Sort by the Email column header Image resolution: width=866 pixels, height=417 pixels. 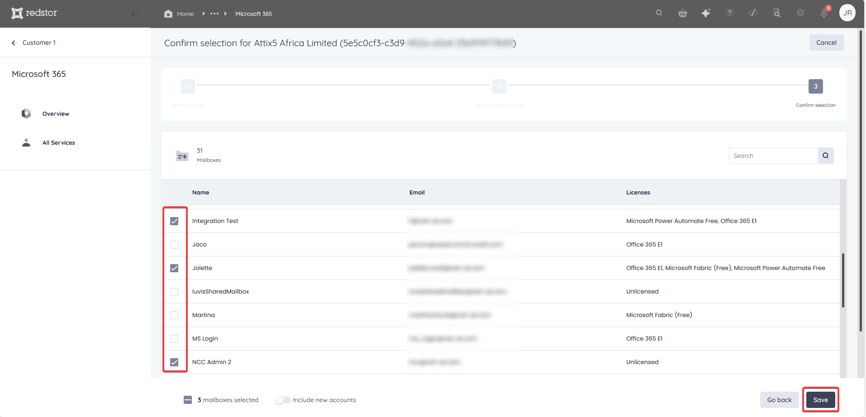[x=417, y=193]
